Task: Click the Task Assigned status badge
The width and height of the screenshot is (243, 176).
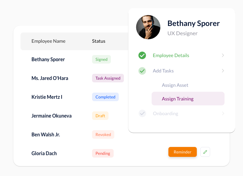Action: 108,78
